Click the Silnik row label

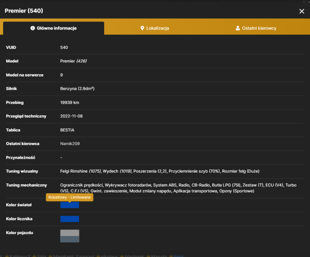(11, 89)
